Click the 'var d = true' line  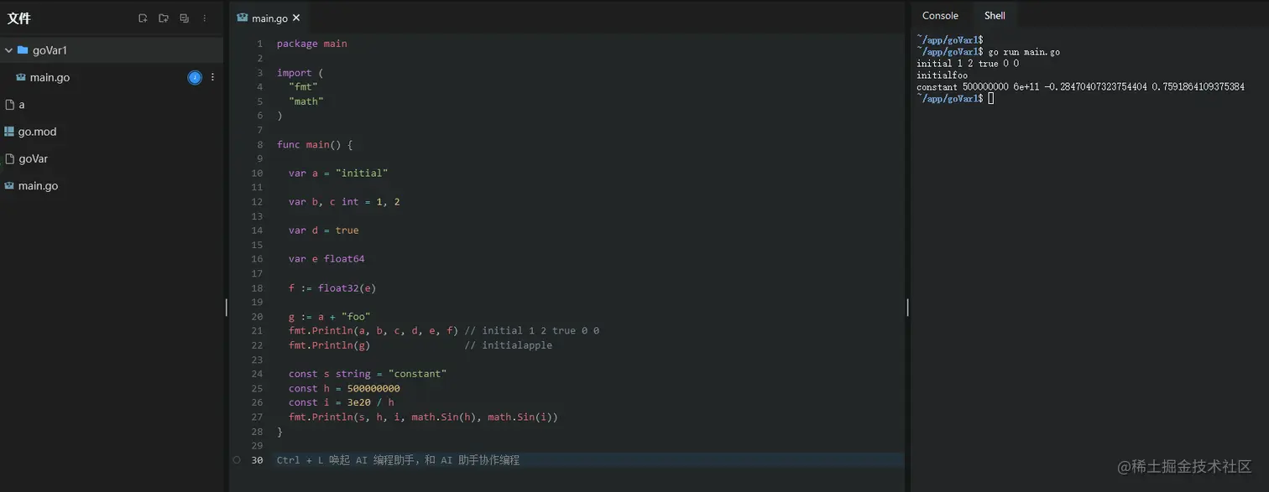coord(323,230)
